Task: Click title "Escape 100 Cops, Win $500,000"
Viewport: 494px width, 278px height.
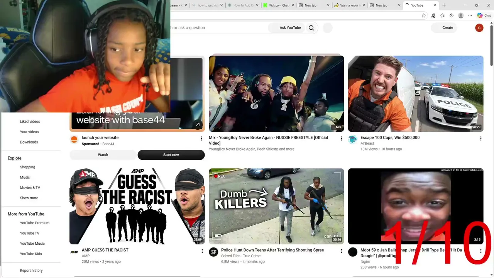Action: [x=390, y=138]
